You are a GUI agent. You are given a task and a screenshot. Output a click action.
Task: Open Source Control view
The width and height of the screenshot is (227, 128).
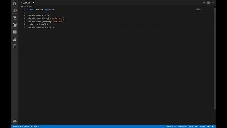click(x=15, y=18)
